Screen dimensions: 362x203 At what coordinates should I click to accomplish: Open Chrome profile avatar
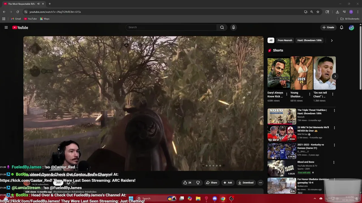[351, 12]
